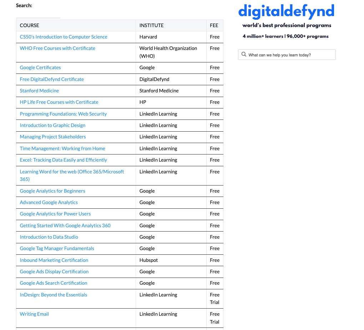Sort table by INSTITUTE column header

(x=151, y=25)
